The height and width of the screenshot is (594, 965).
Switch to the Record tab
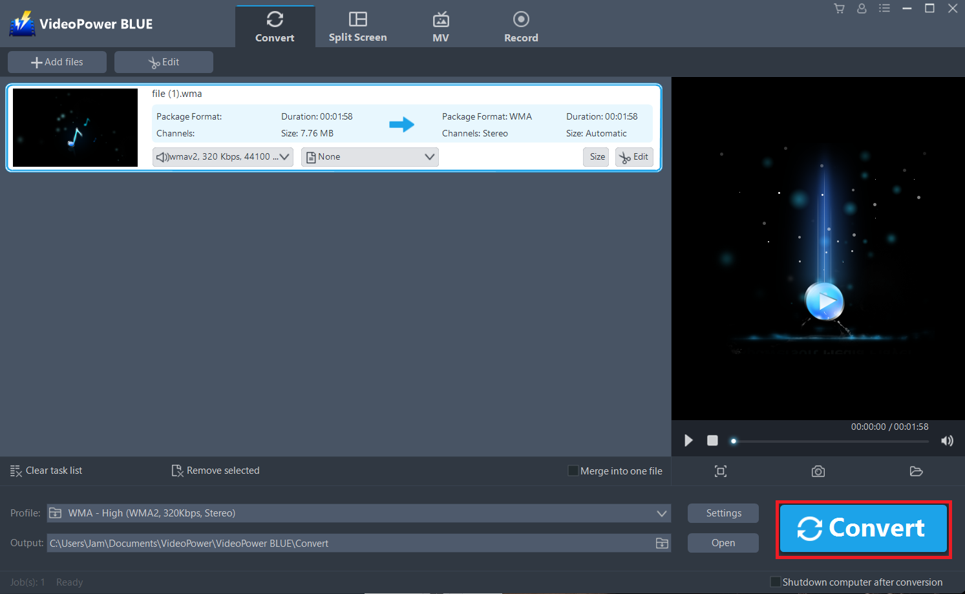pos(521,26)
